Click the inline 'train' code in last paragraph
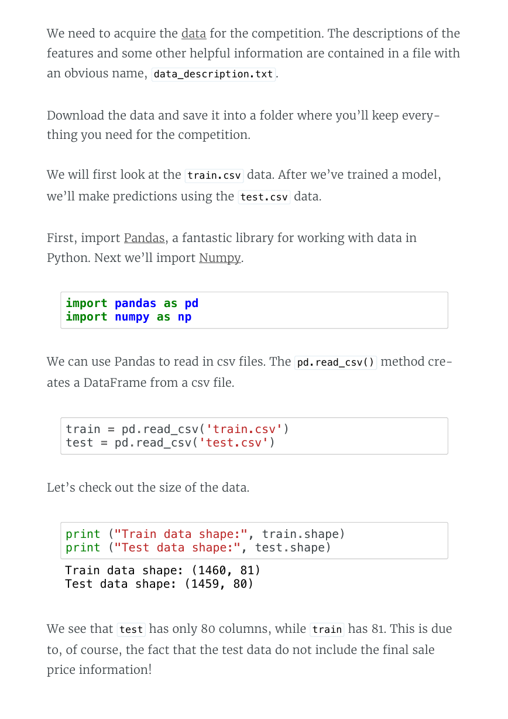 click(327, 629)
